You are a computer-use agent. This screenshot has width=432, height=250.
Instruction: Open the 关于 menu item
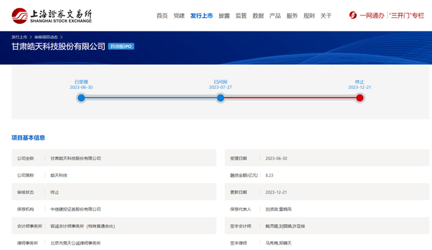point(326,15)
